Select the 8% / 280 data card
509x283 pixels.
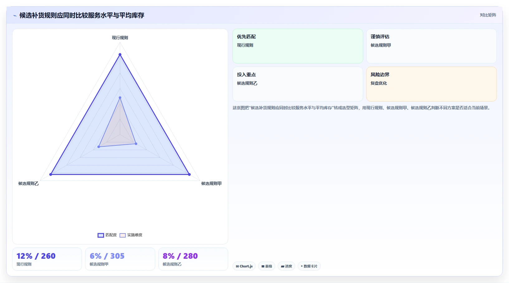[193, 259]
